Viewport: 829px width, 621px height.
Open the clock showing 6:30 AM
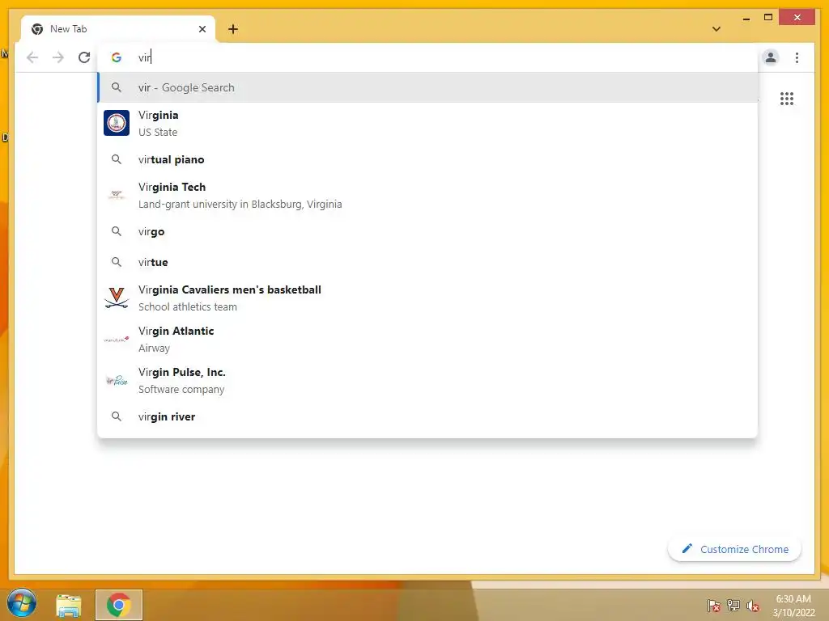[793, 606]
